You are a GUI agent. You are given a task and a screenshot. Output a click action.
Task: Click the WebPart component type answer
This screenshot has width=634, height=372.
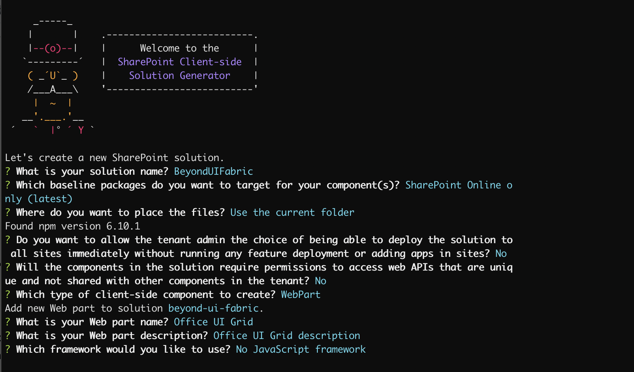click(x=300, y=295)
